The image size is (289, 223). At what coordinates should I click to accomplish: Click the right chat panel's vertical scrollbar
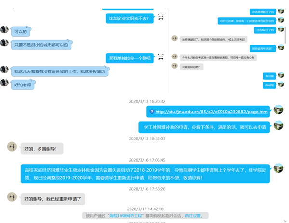285,35
